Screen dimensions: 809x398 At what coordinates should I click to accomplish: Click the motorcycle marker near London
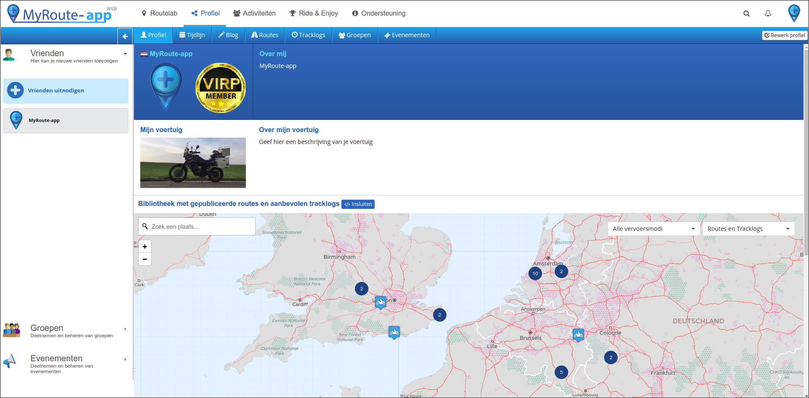click(381, 302)
